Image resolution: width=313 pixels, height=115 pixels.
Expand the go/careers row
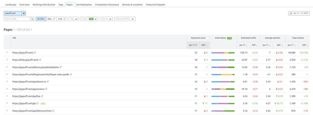click(x=7, y=89)
